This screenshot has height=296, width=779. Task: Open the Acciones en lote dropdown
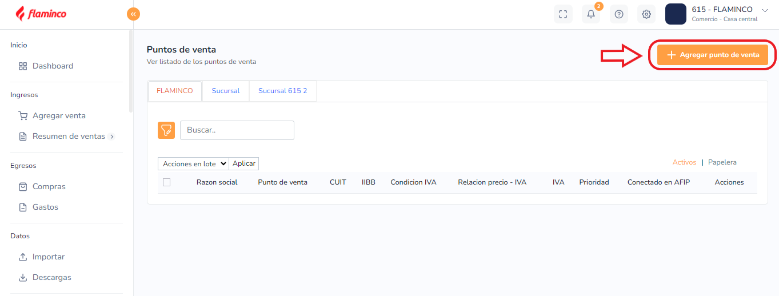click(193, 164)
